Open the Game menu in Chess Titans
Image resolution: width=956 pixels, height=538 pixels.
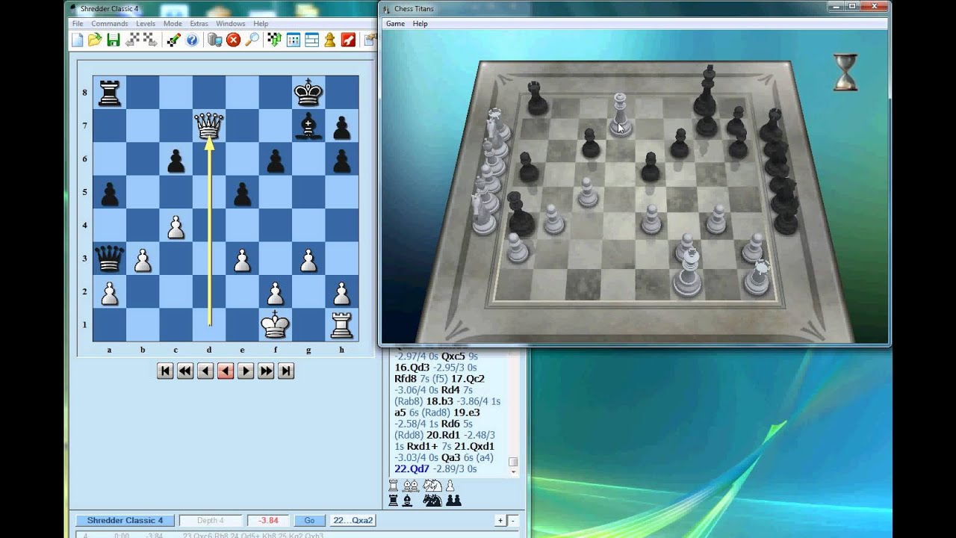click(395, 24)
